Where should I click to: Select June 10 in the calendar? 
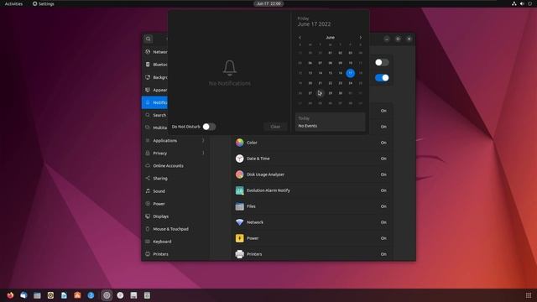tap(350, 63)
